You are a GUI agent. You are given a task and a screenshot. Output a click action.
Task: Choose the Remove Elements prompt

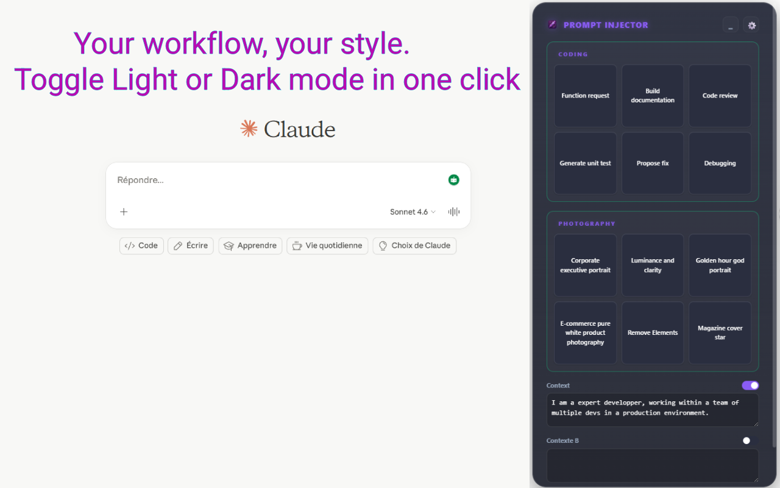[653, 333]
